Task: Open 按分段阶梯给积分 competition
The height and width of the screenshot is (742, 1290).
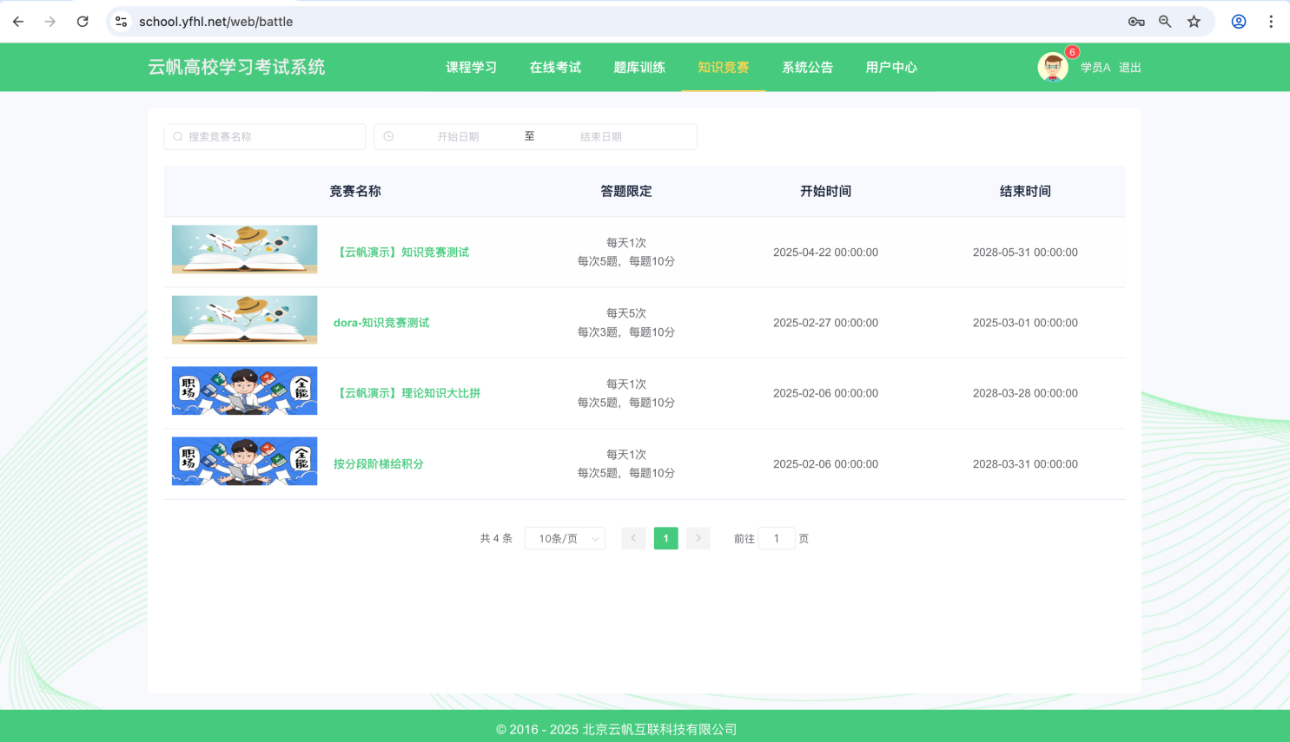Action: pos(379,464)
